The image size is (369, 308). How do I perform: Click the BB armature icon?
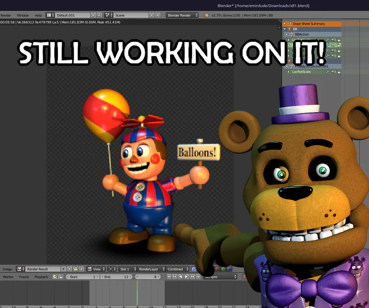[x=289, y=29]
